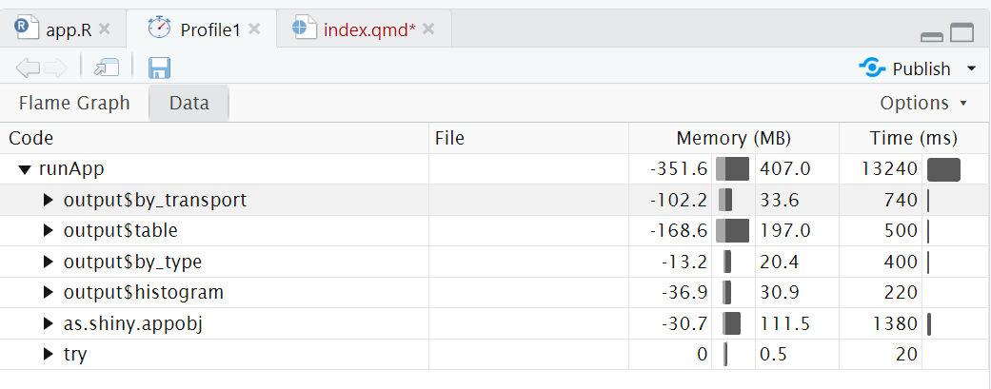
Task: Minimize the source pane
Action: pos(932,35)
